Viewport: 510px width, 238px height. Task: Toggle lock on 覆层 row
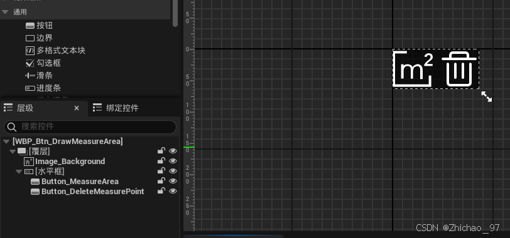point(161,151)
